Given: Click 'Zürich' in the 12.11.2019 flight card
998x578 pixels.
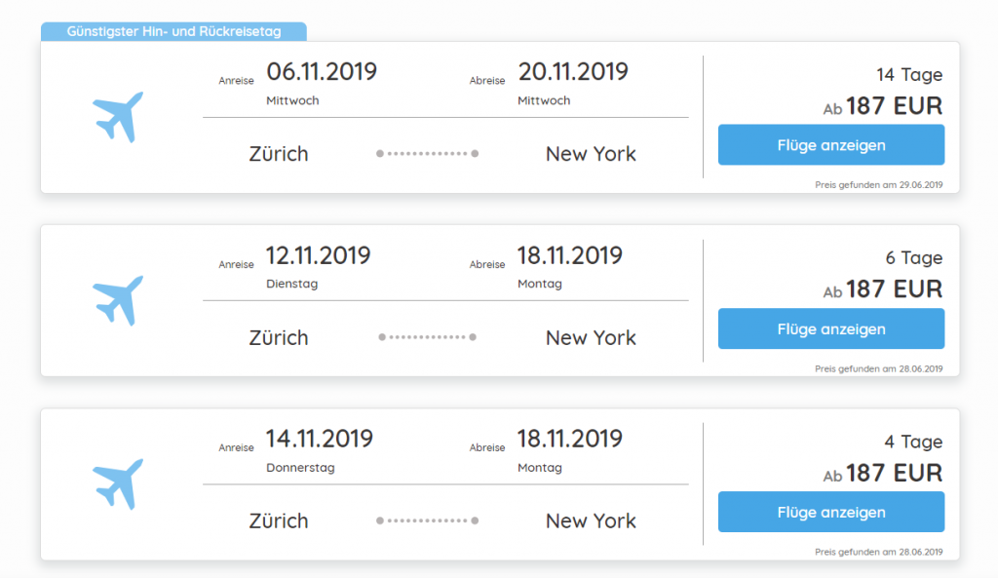Looking at the screenshot, I should coord(279,337).
